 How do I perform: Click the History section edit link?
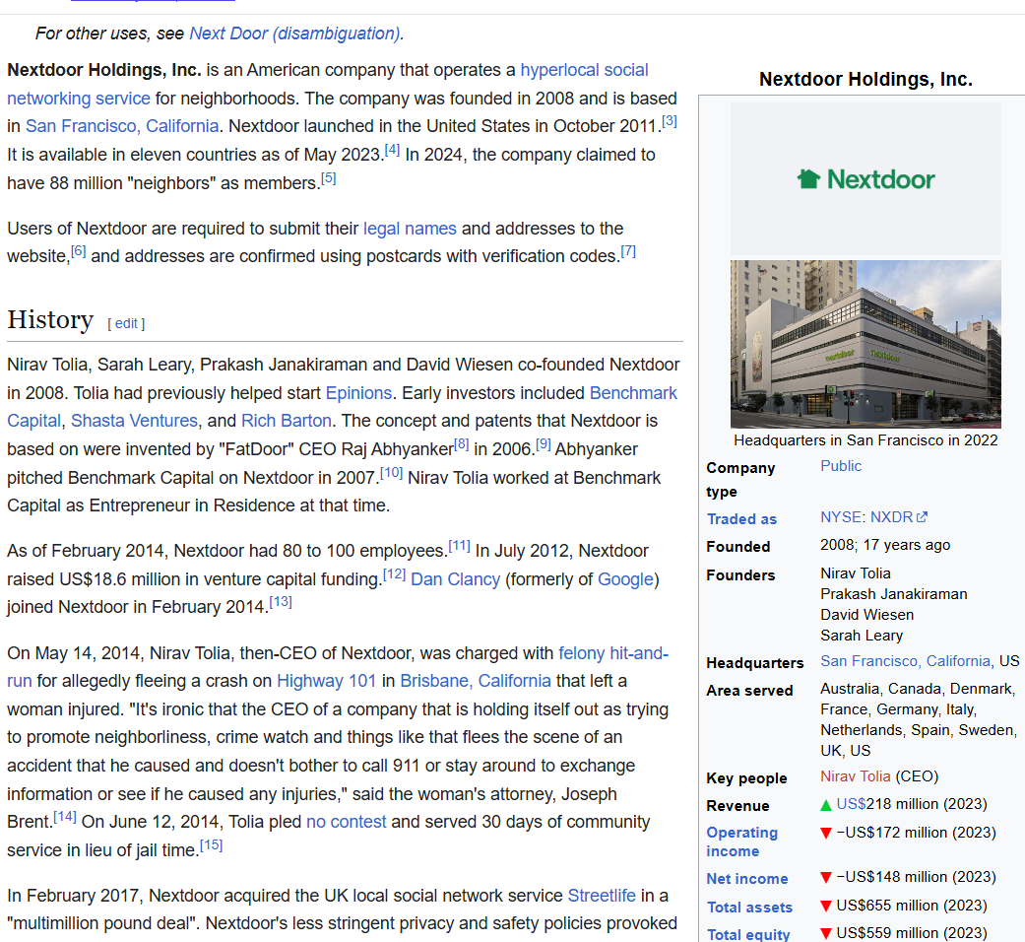click(x=126, y=323)
